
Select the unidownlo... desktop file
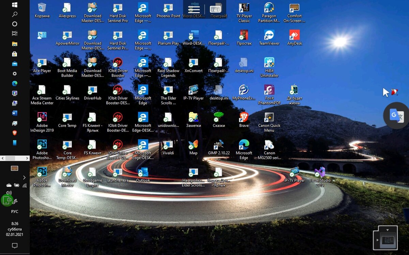(x=168, y=120)
